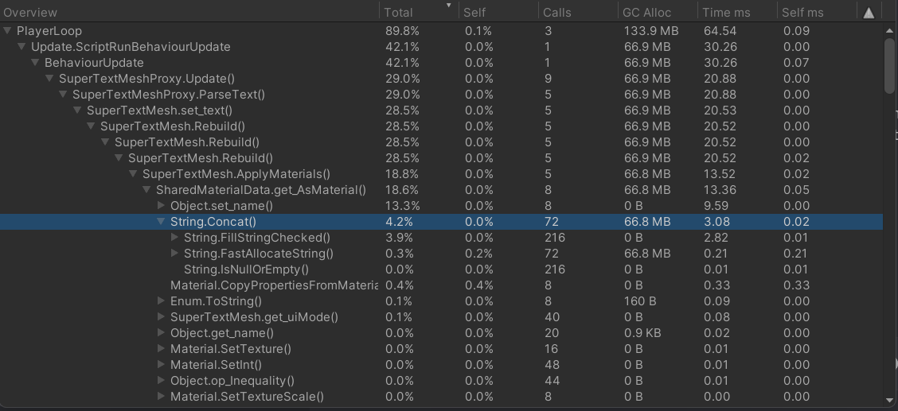Expand Material.SetTextureScale() row
The width and height of the screenshot is (898, 411).
click(161, 397)
